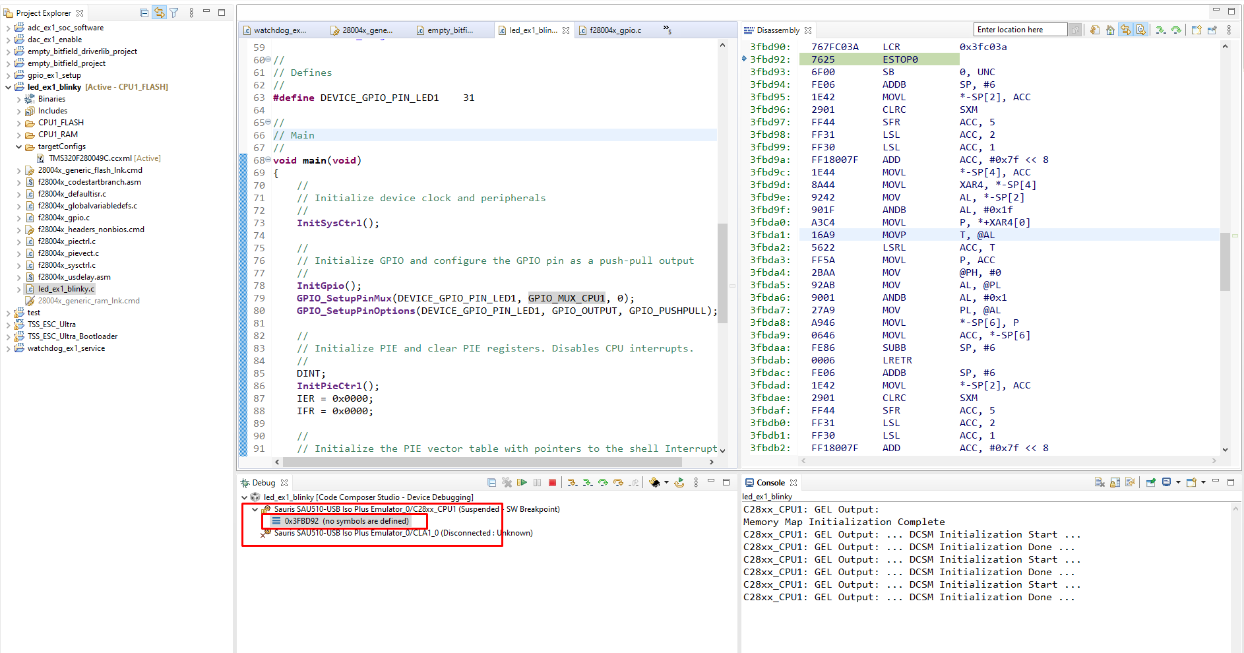Collapse the led_ex1_blinky project
The width and height of the screenshot is (1244, 653).
(8, 87)
